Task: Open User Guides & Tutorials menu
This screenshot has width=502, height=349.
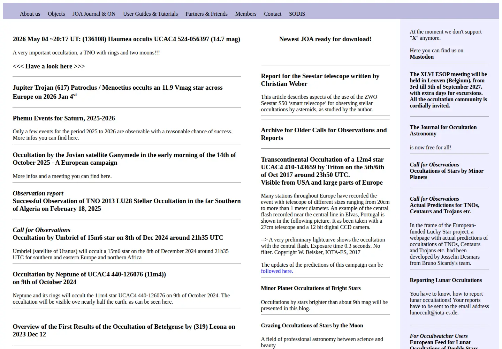Action: coord(150,14)
